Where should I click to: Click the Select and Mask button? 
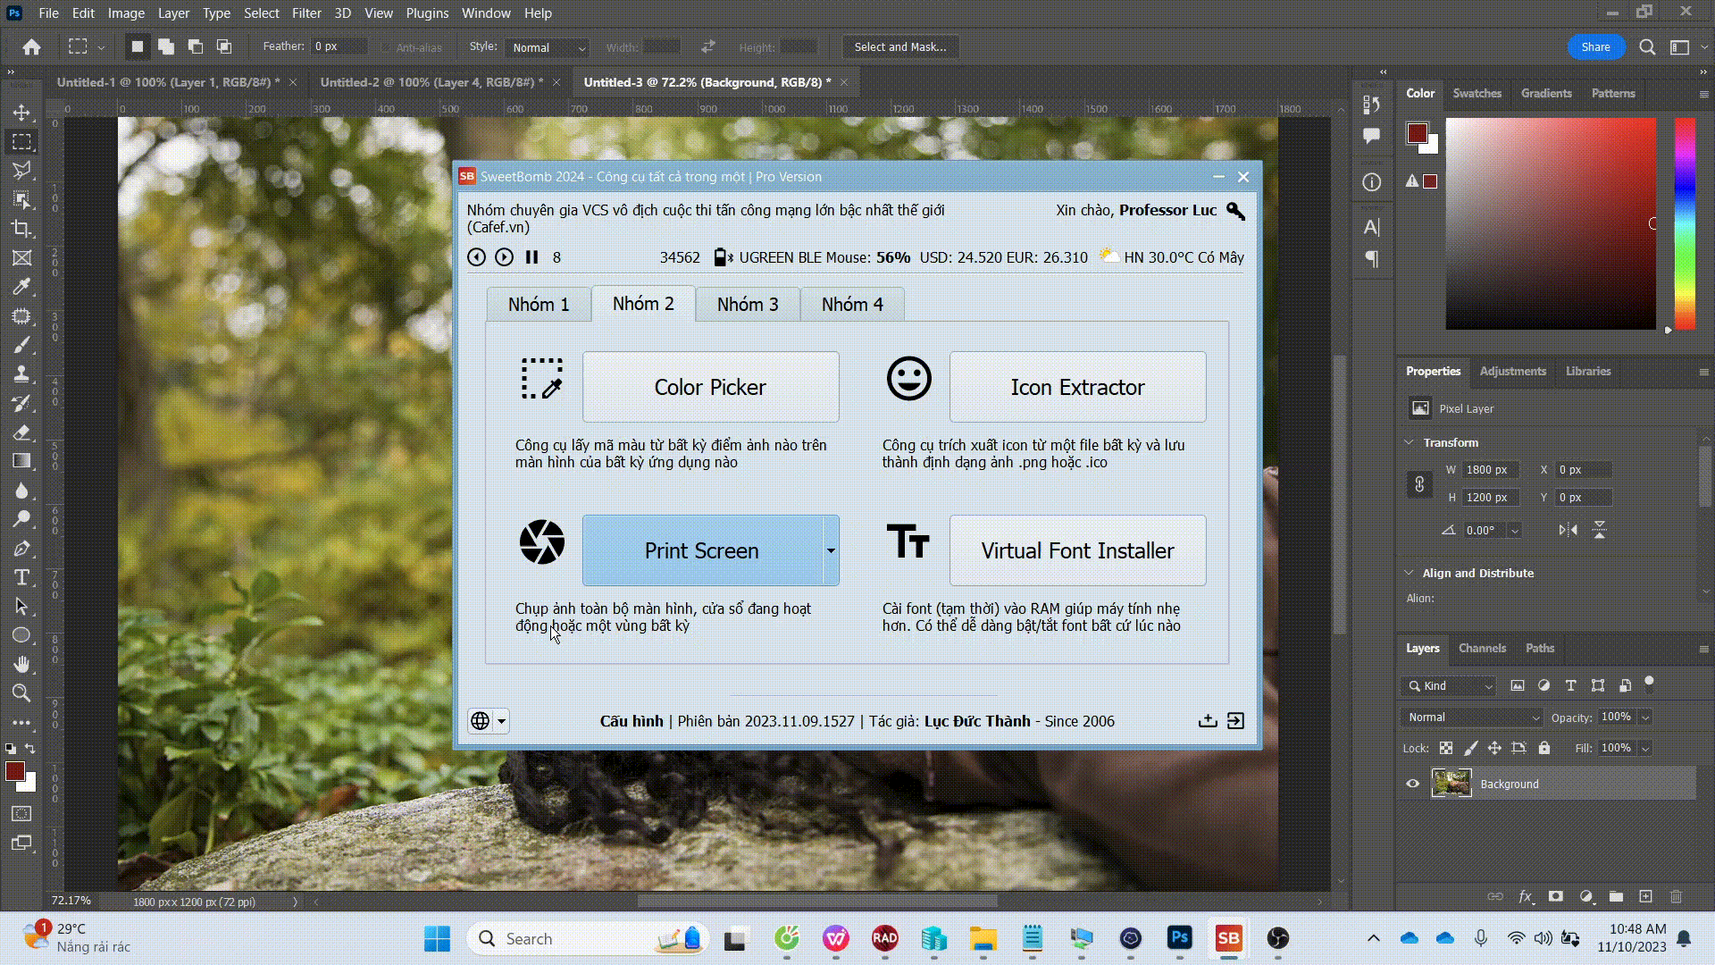899,46
